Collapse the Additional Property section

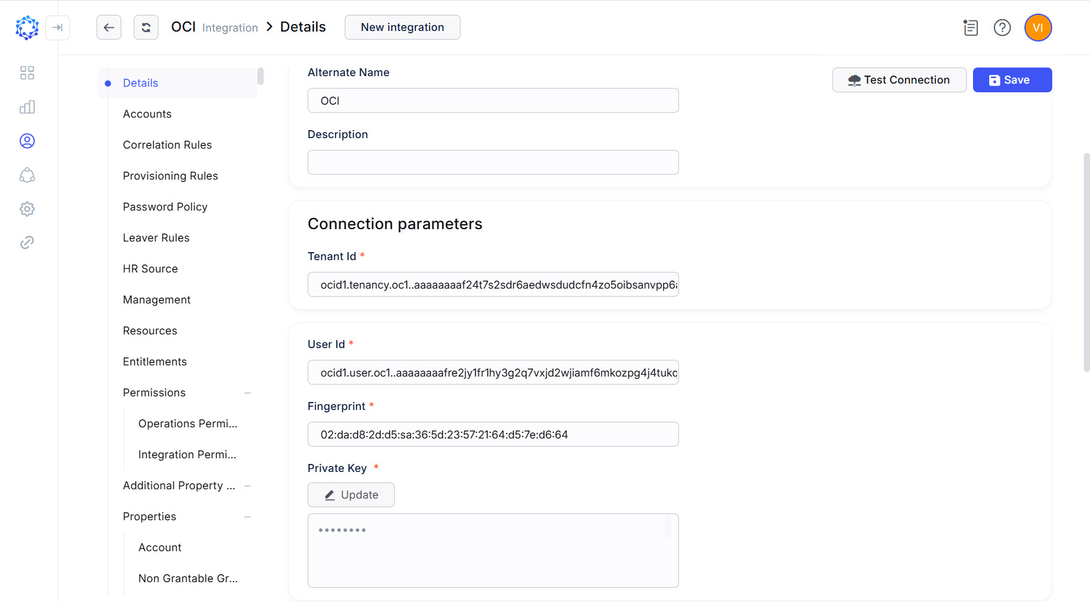point(248,486)
